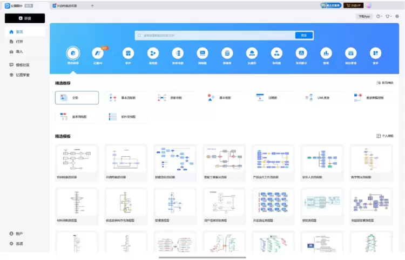Select the 数据库 (database) category icon

227,54
